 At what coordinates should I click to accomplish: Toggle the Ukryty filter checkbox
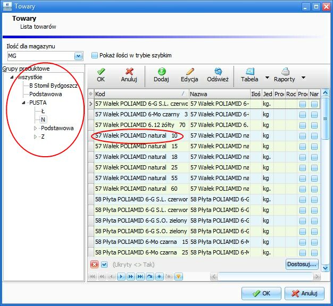coord(104,265)
